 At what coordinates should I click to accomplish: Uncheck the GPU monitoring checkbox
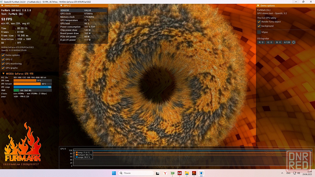point(3,64)
